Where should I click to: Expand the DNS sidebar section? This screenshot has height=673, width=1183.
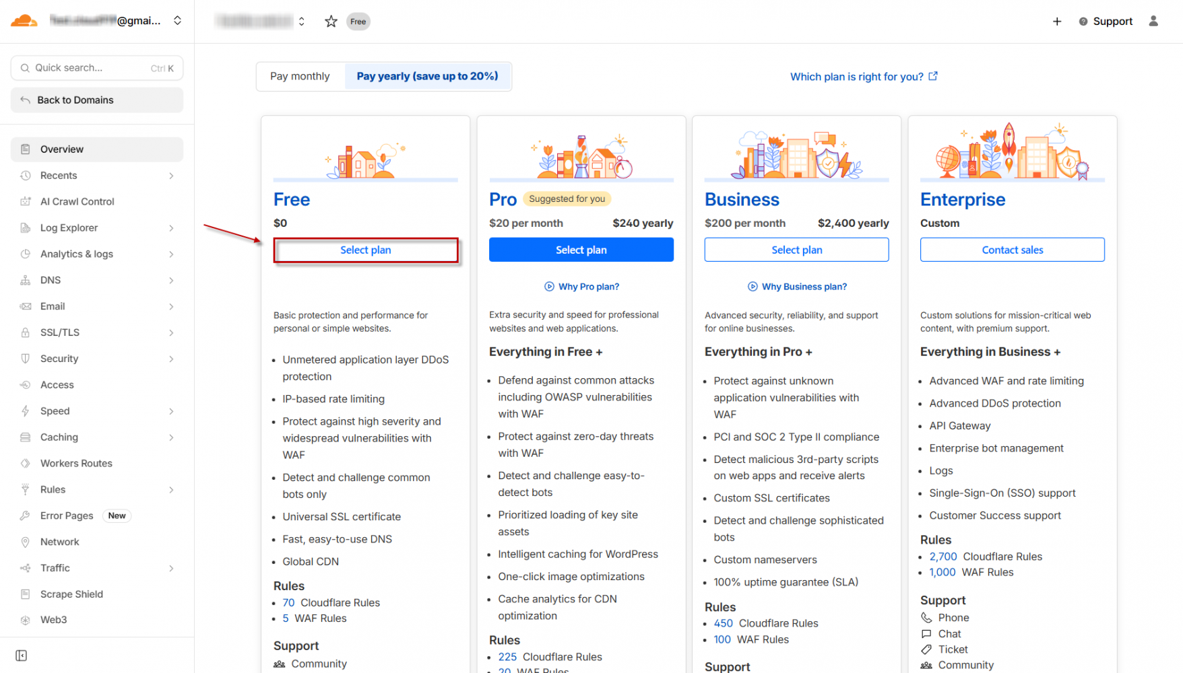171,281
